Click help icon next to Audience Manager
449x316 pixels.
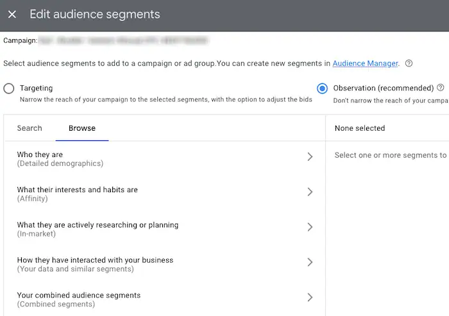(409, 63)
